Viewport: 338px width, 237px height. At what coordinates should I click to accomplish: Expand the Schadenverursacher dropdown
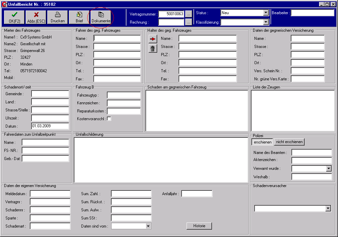pyautogui.click(x=328, y=209)
